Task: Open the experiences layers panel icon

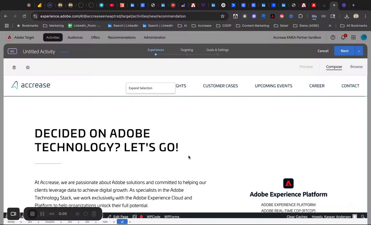Action: point(14,67)
